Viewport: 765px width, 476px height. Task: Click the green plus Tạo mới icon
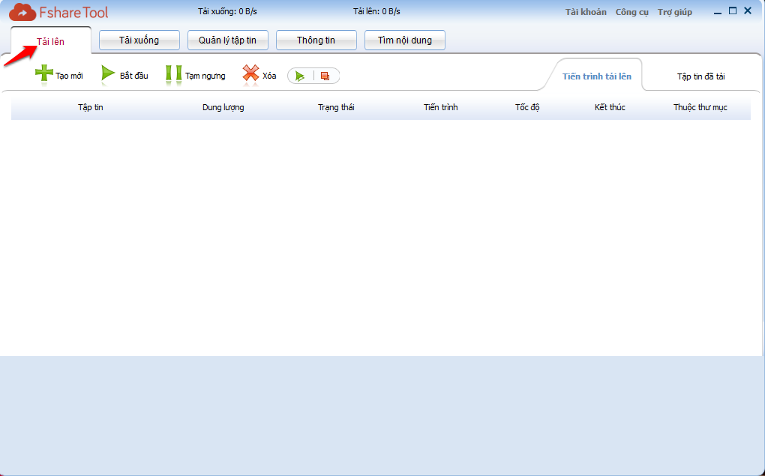(x=44, y=73)
